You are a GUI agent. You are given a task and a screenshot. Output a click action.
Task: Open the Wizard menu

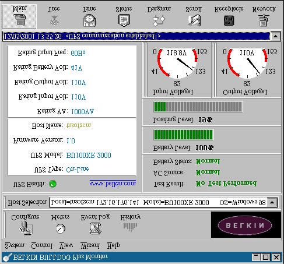(x=90, y=246)
